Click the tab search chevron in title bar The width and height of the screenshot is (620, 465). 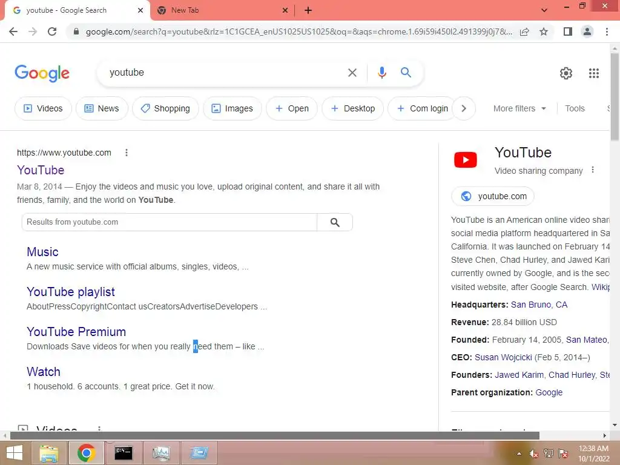pos(544,10)
